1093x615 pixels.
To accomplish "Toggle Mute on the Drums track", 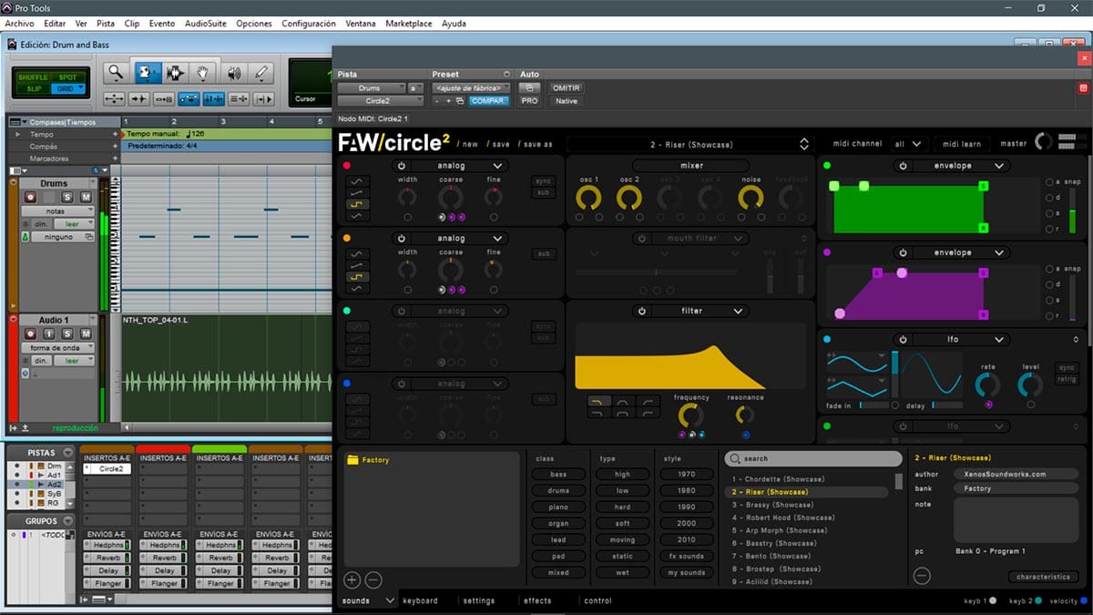I will pyautogui.click(x=86, y=197).
